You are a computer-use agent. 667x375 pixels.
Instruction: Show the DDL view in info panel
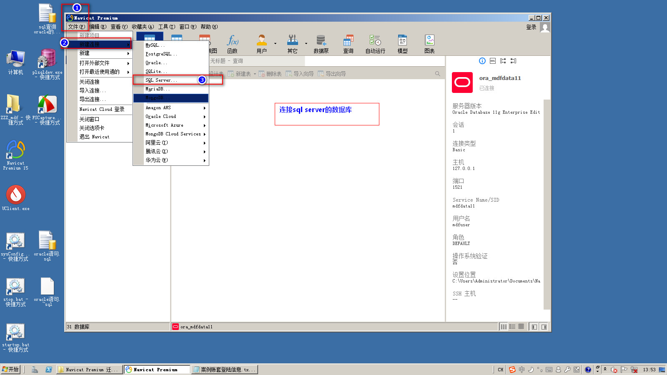[493, 61]
